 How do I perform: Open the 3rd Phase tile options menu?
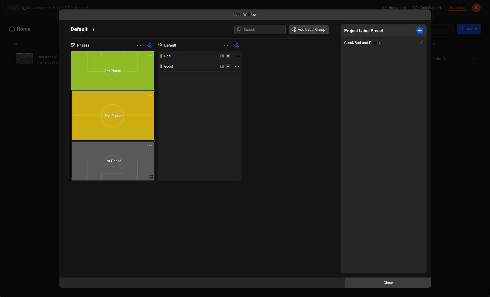point(150,55)
